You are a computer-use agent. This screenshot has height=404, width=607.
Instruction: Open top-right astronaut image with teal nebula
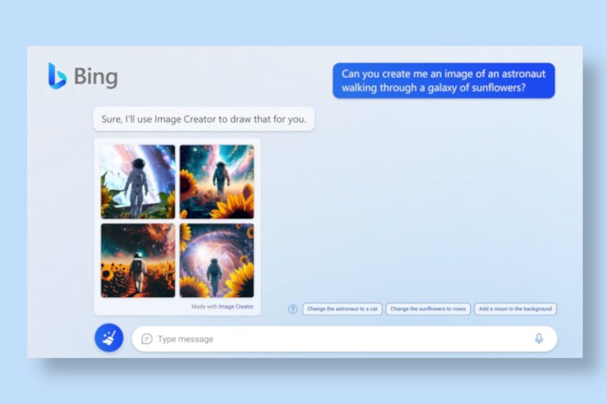217,182
